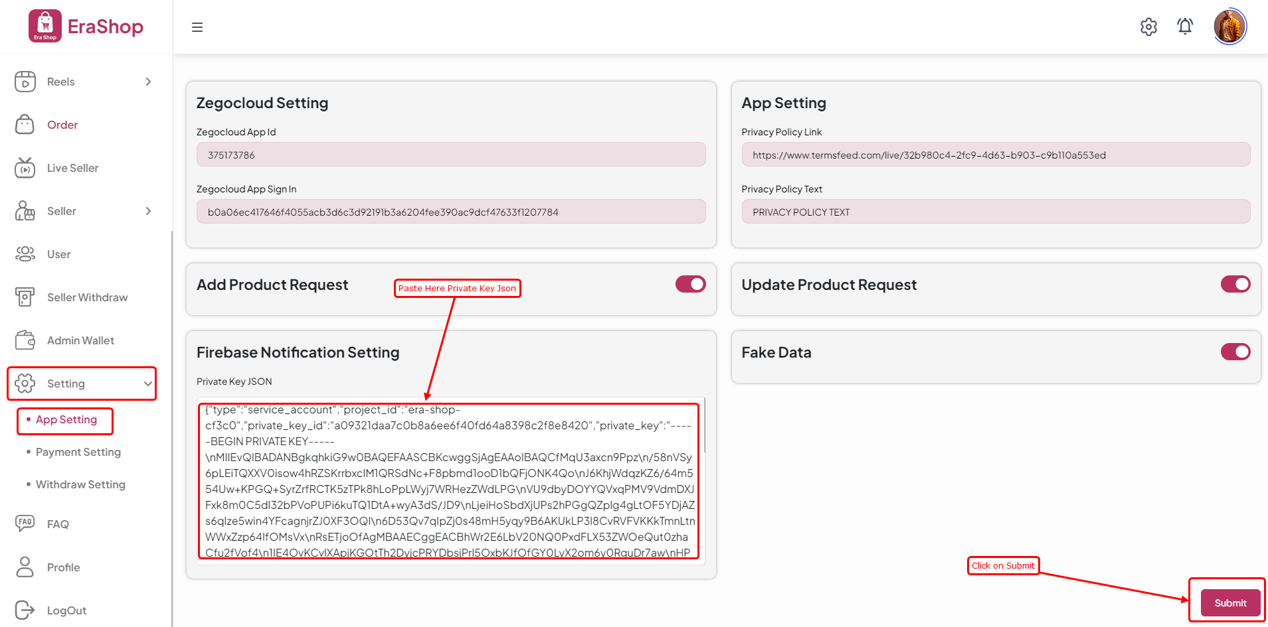This screenshot has width=1268, height=627.
Task: Expand the Seller submenu chevron
Action: point(148,211)
